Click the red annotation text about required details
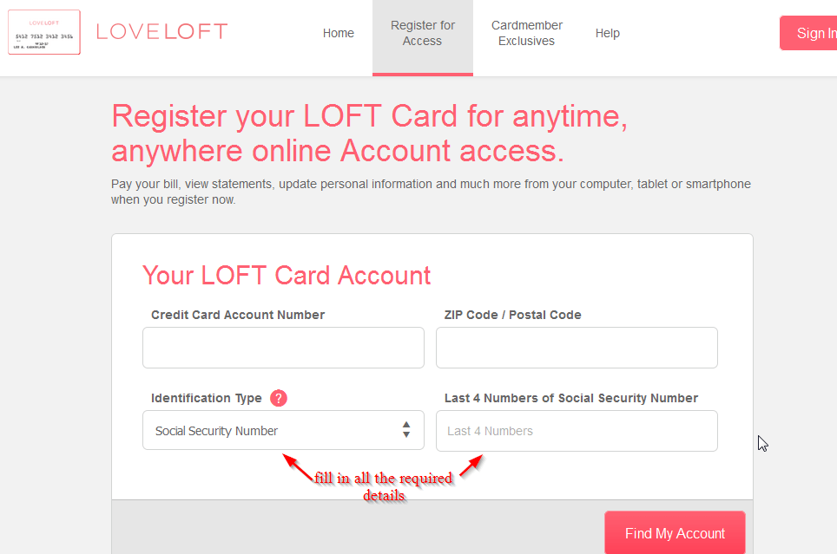This screenshot has height=554, width=837. click(x=385, y=485)
